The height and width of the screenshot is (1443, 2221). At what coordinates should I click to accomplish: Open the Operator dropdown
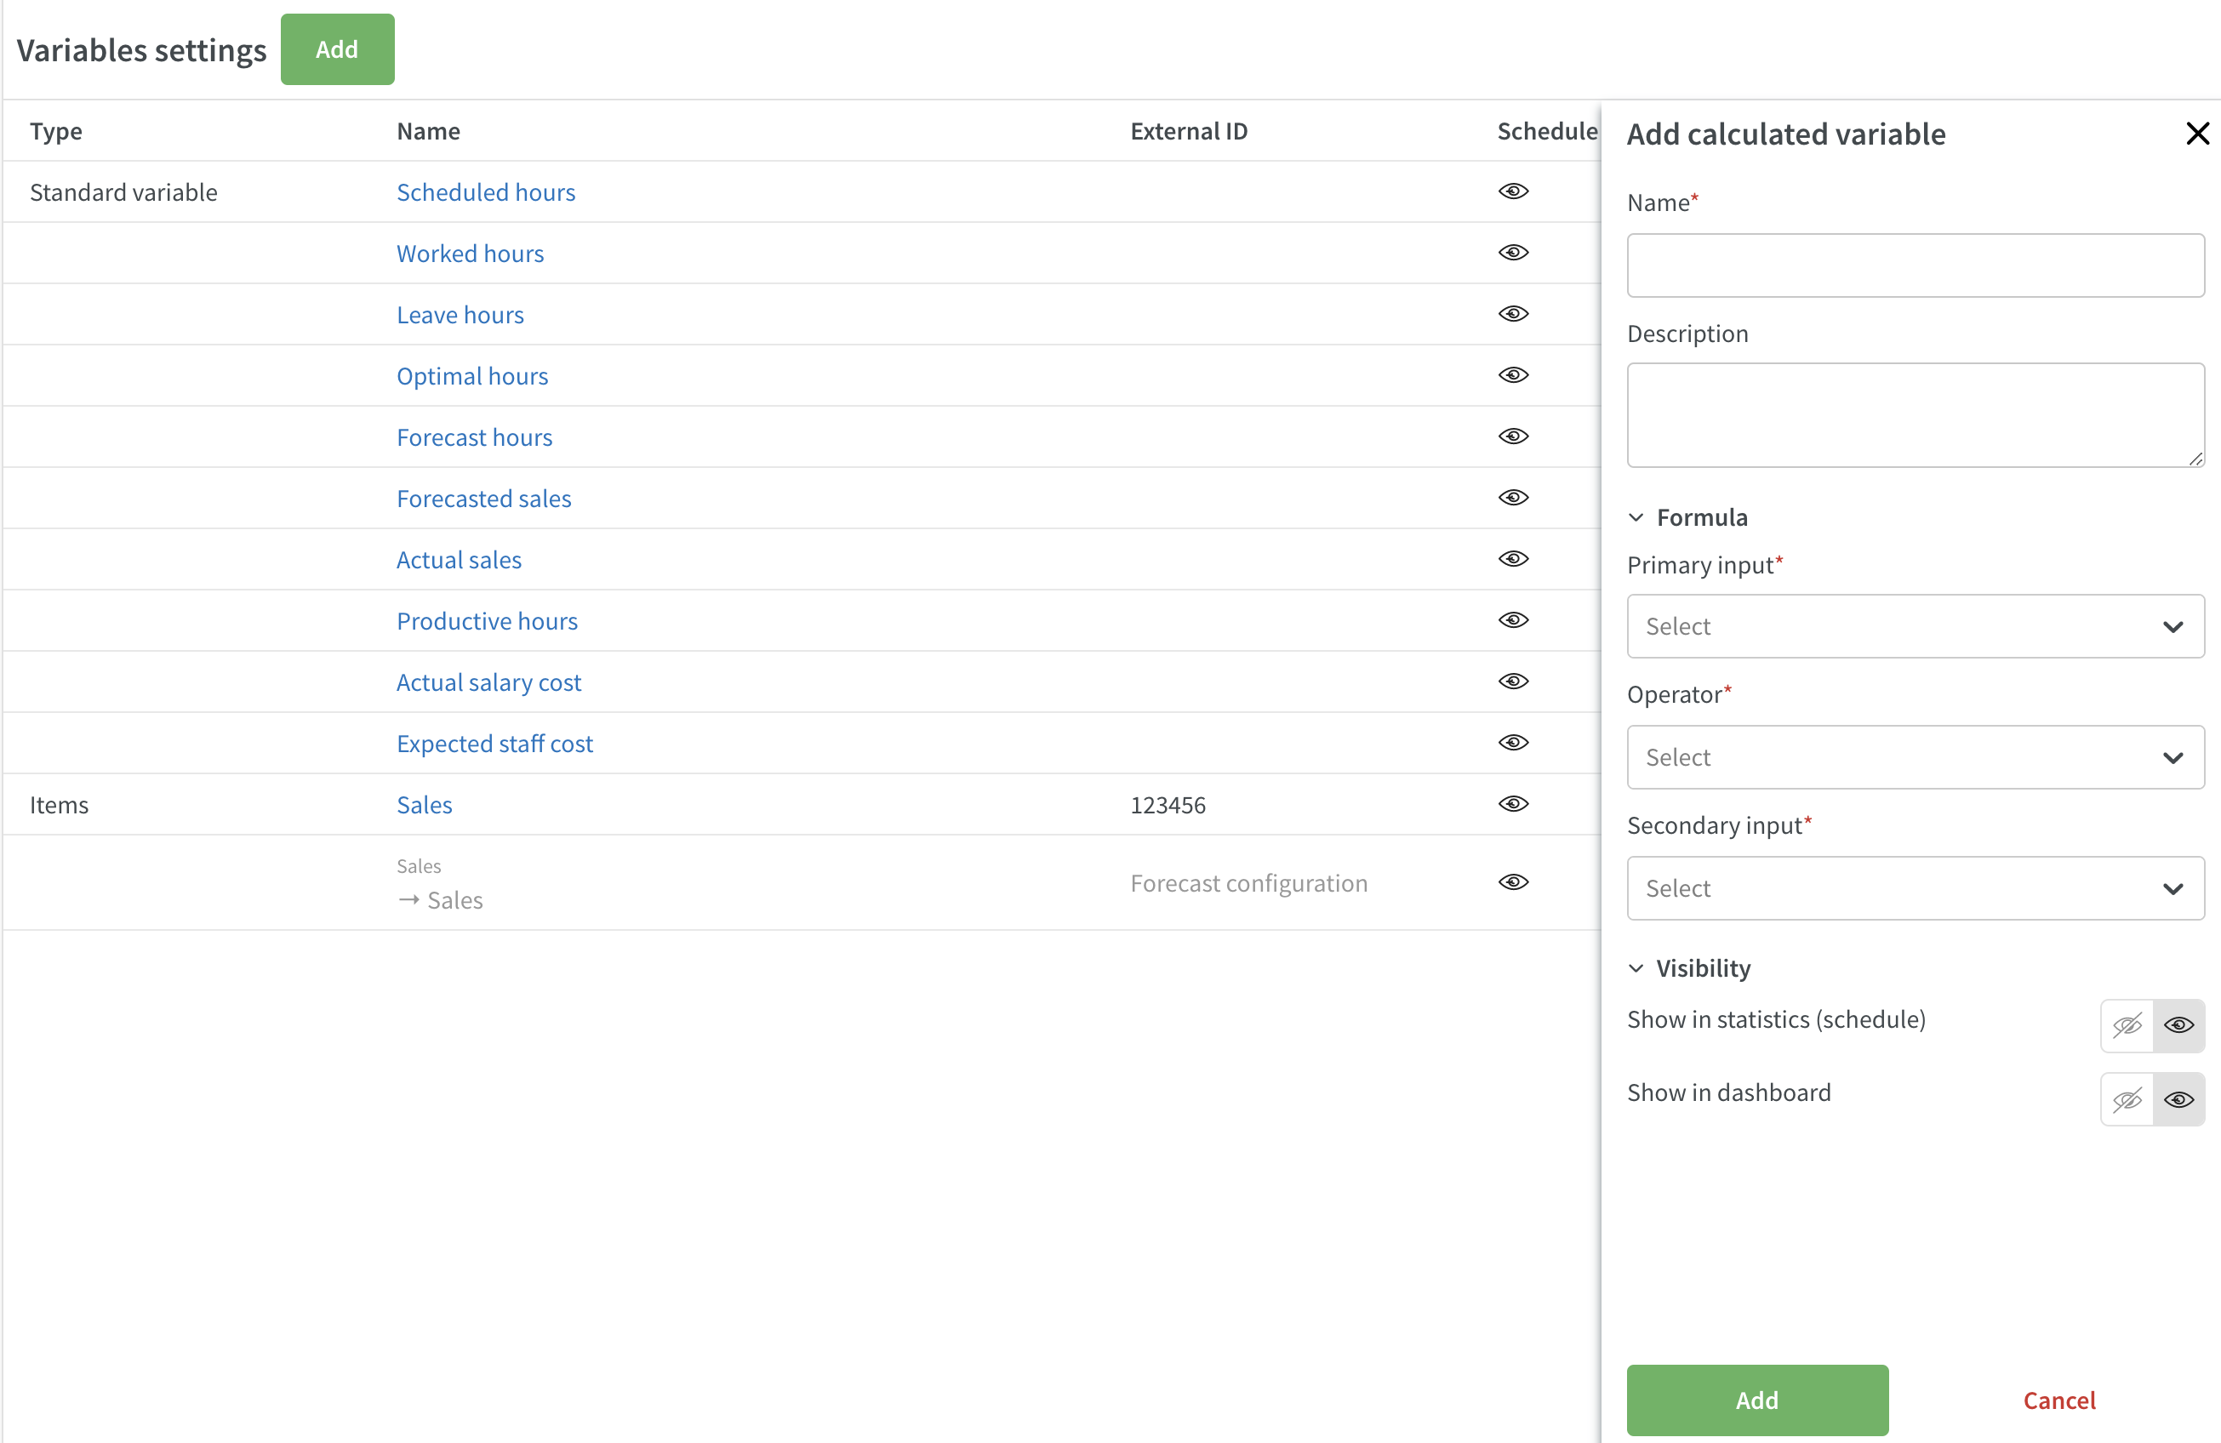[1915, 757]
